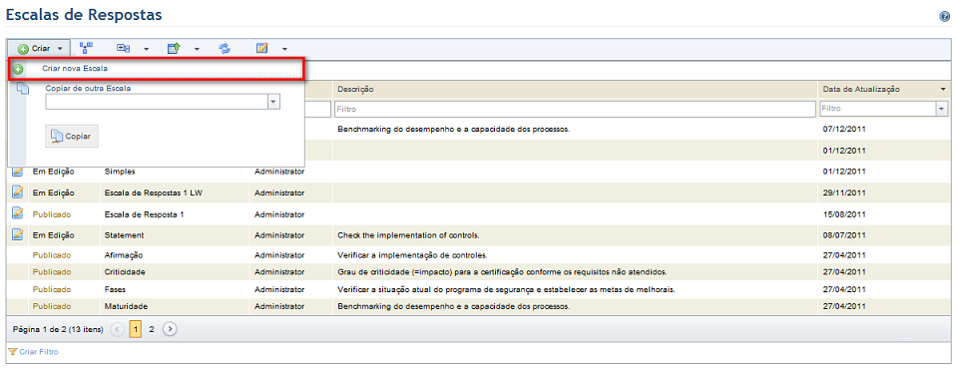Image resolution: width=958 pixels, height=376 pixels.
Task: Click the Copiar button
Action: (x=72, y=136)
